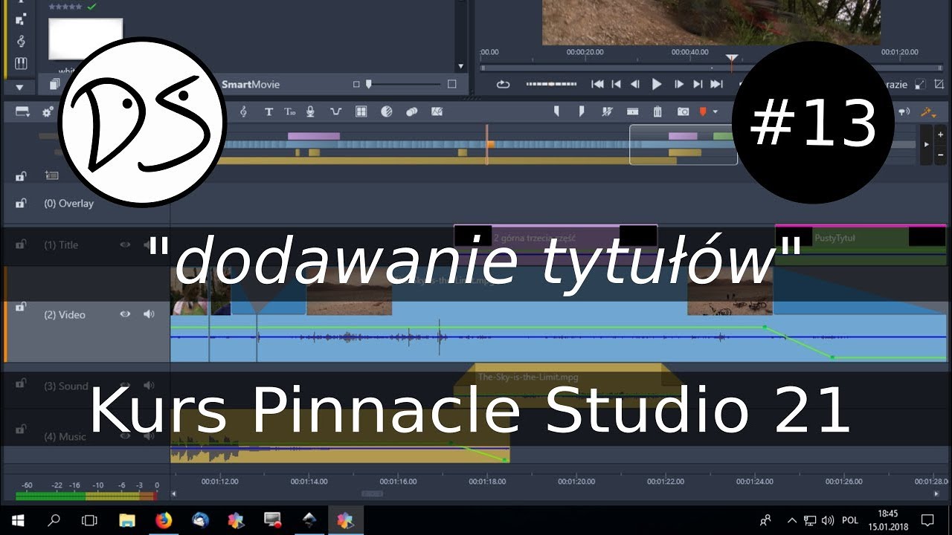This screenshot has height=535, width=952.
Task: Open the split screen striped circle icon
Action: (x=387, y=112)
